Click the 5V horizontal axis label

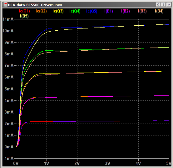point(169,163)
